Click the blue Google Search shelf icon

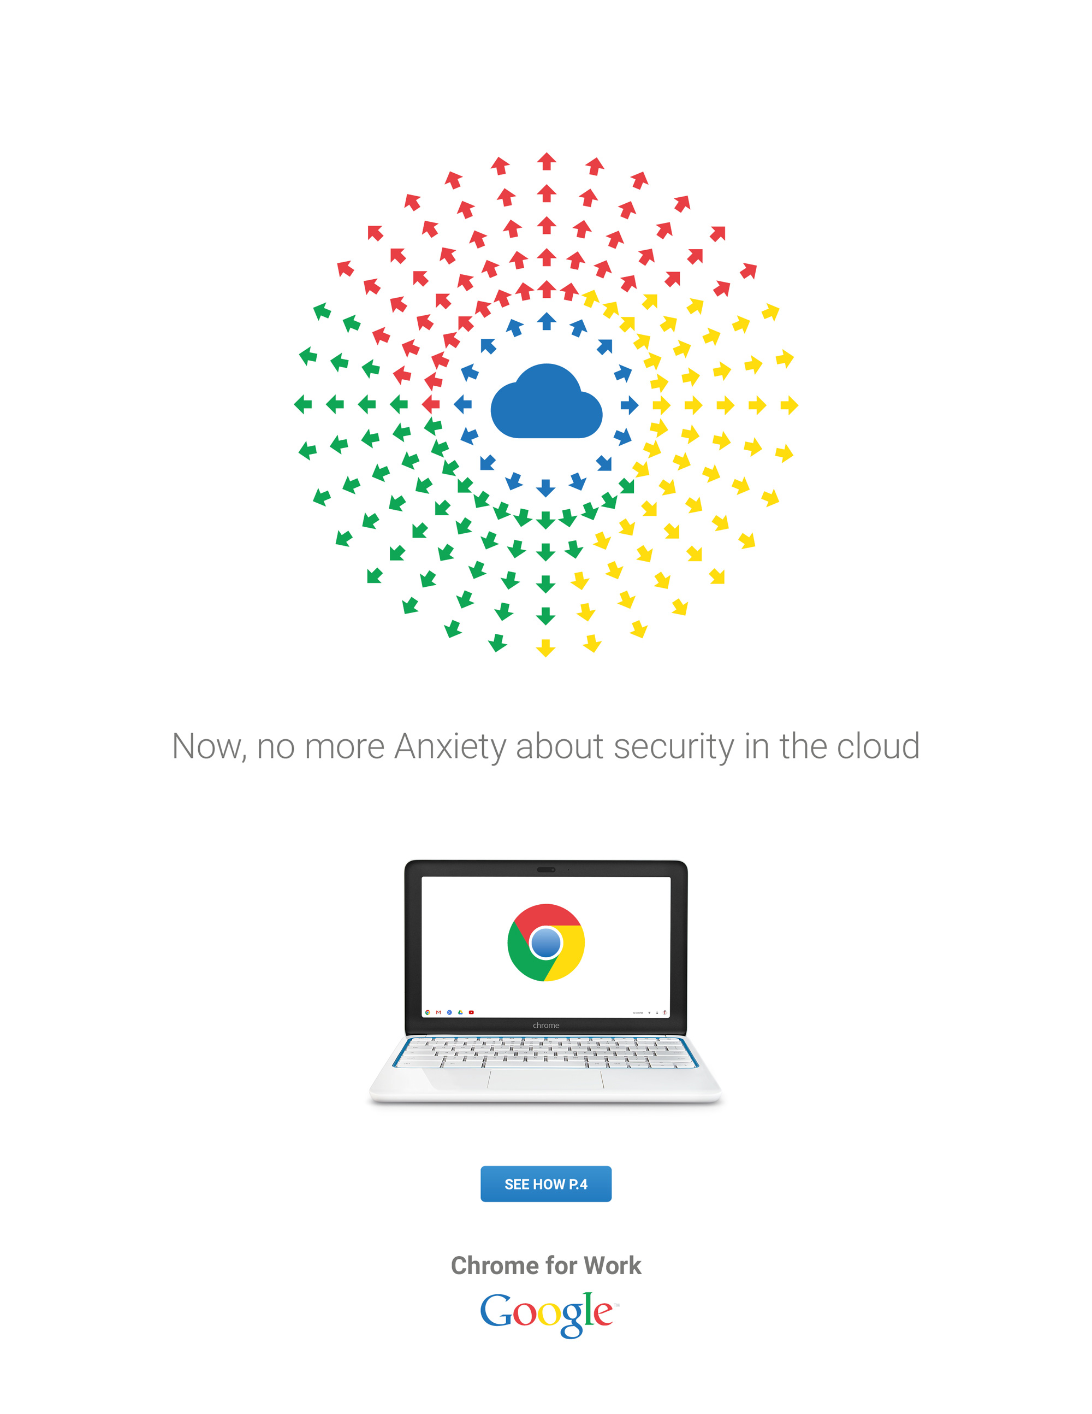[x=449, y=1012]
